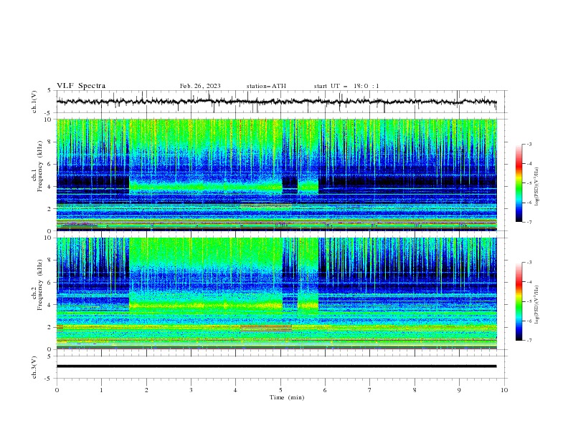The image size is (568, 438).
Task: Click the ch.1 PSD color scale bar
Action: [x=519, y=183]
